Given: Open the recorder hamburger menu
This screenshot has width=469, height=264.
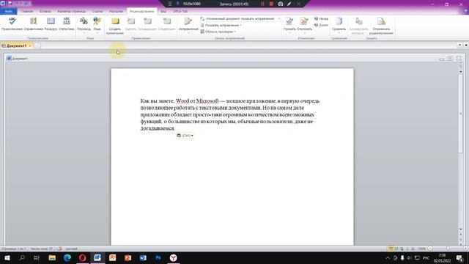Looking at the screenshot, I should 170,4.
